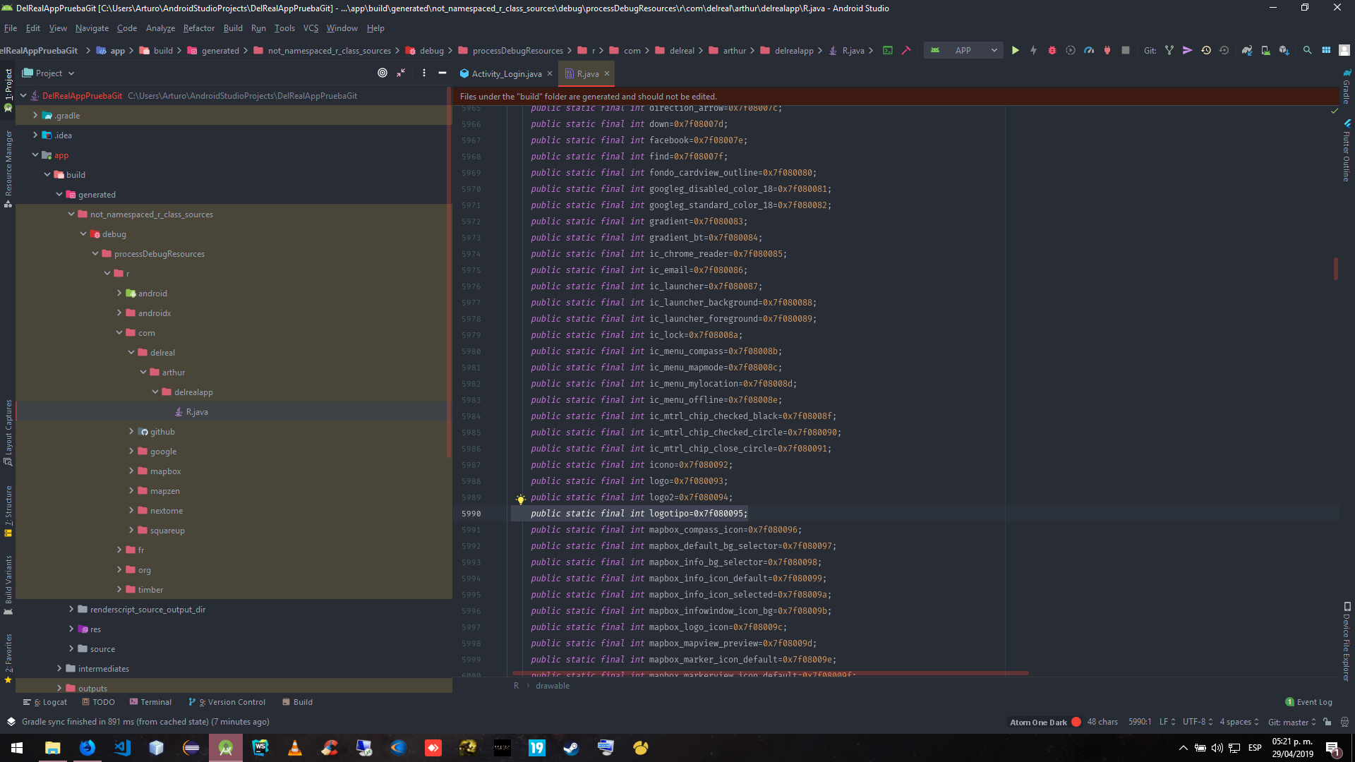1355x762 pixels.
Task: Open the UTF-8 encoding selector
Action: [x=1198, y=722]
